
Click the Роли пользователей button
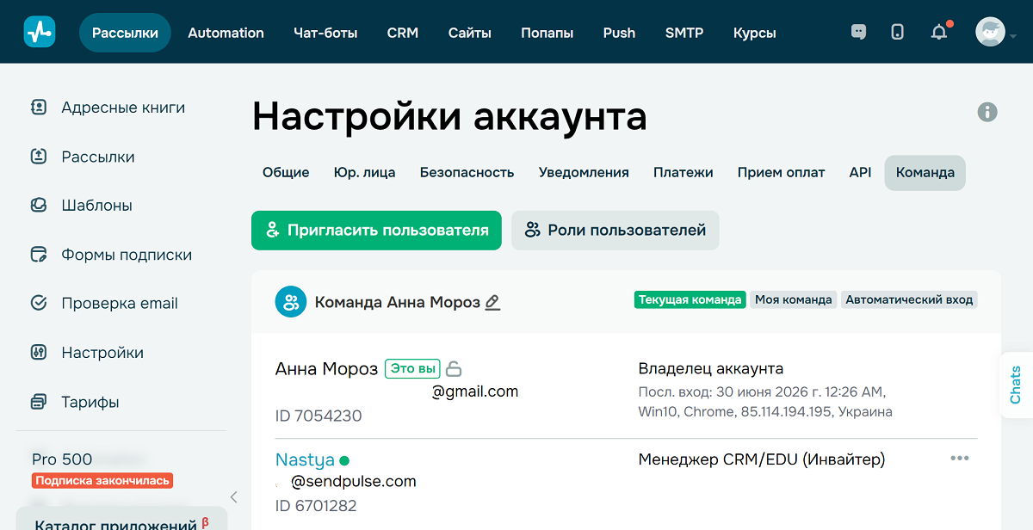coord(615,230)
